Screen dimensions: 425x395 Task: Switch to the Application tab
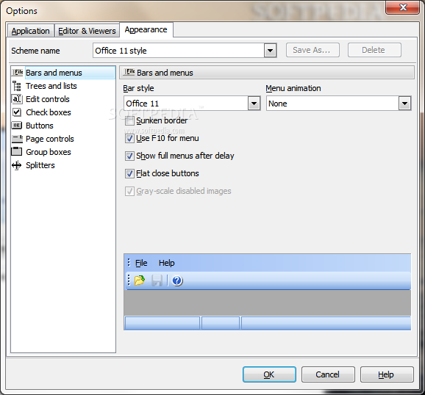click(x=30, y=31)
